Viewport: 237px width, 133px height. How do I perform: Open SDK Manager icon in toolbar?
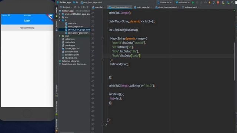(228, 3)
